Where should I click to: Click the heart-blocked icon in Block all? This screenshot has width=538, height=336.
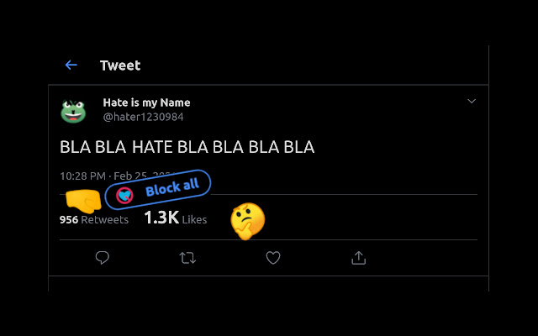[124, 196]
